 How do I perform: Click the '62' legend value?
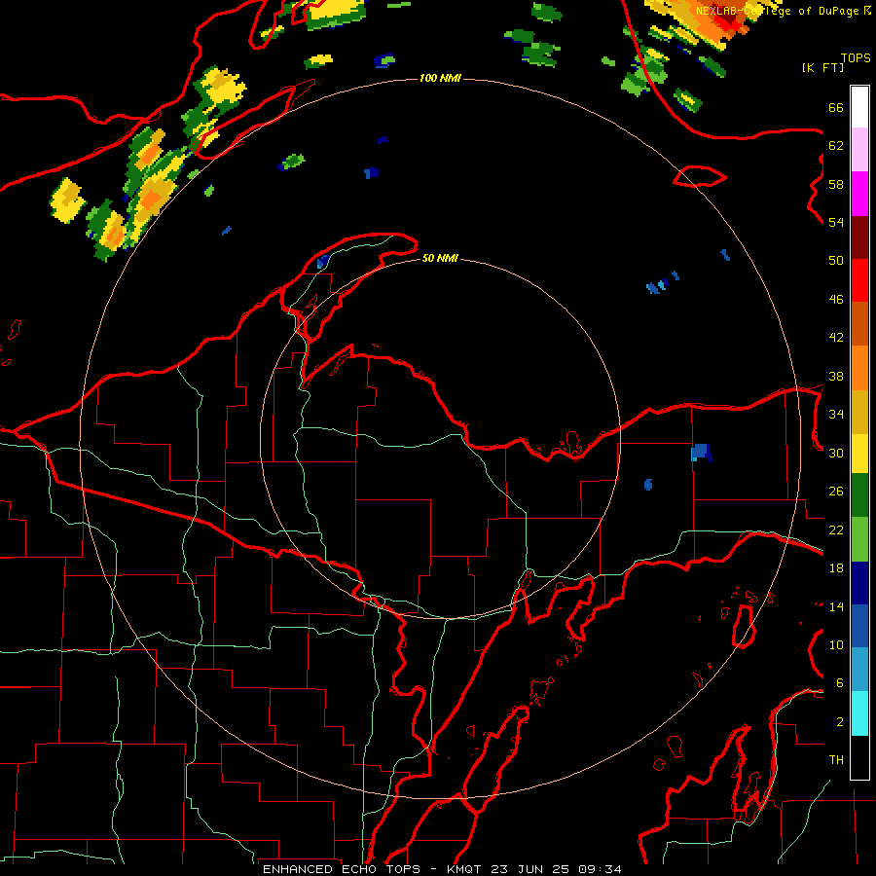(x=836, y=146)
